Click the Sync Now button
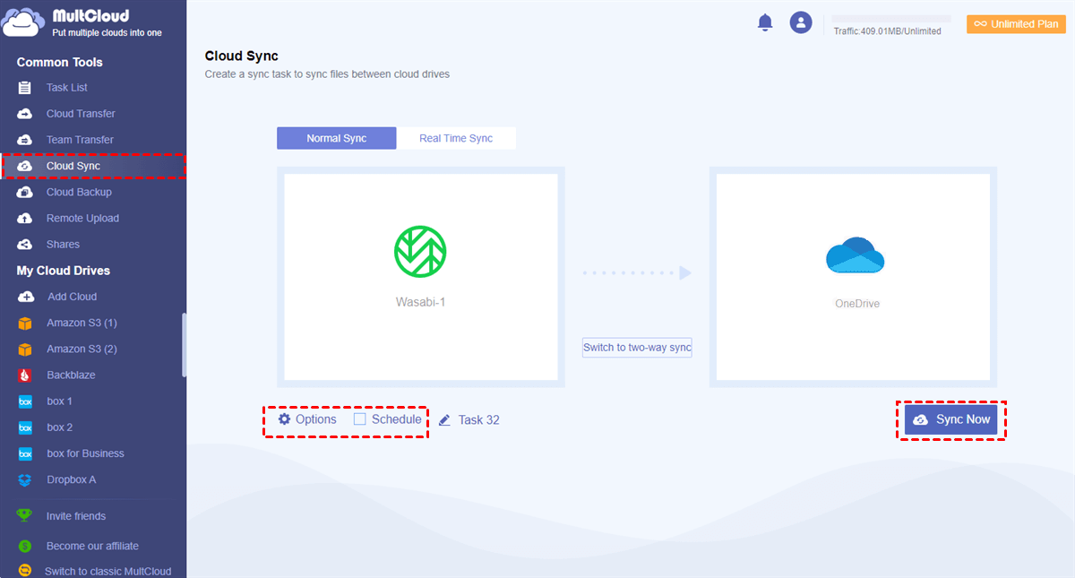The height and width of the screenshot is (578, 1075). pyautogui.click(x=950, y=419)
